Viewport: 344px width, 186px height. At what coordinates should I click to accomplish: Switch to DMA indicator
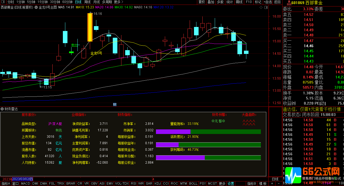[43, 184]
